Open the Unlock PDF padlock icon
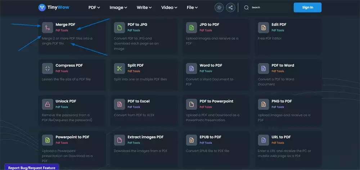Screen dimensions: 360x170 point(48,104)
